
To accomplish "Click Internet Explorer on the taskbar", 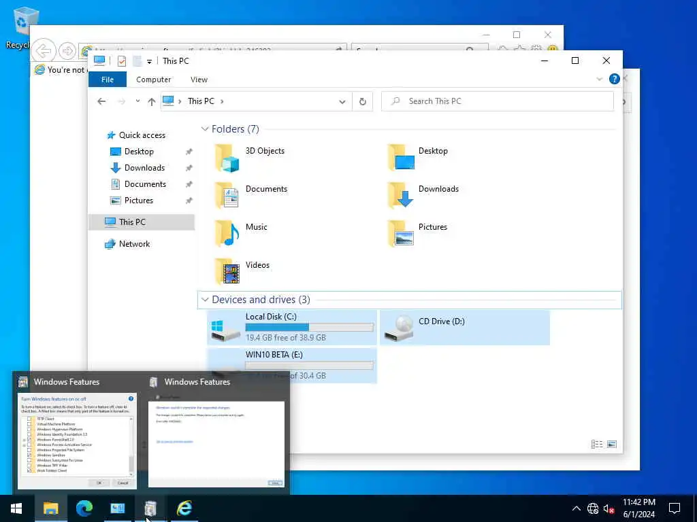I will tap(184, 508).
